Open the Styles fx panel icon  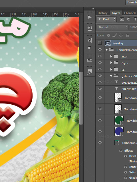click(x=89, y=72)
